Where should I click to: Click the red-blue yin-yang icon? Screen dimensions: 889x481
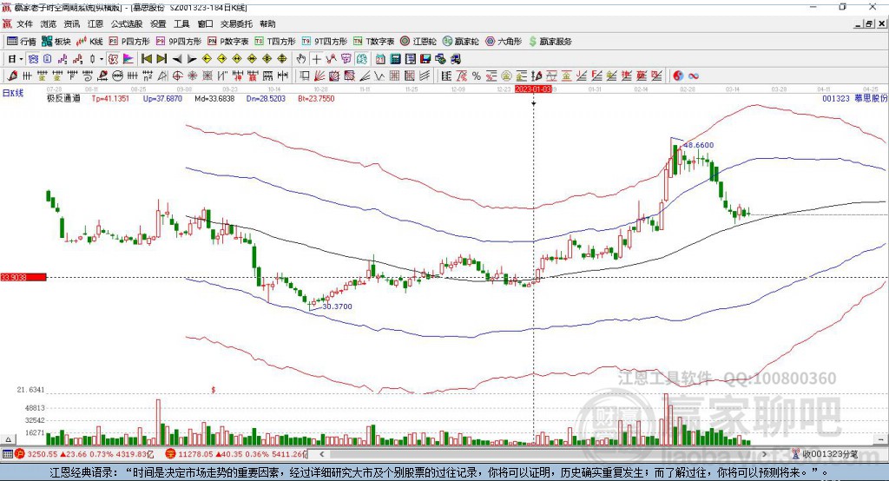click(678, 76)
